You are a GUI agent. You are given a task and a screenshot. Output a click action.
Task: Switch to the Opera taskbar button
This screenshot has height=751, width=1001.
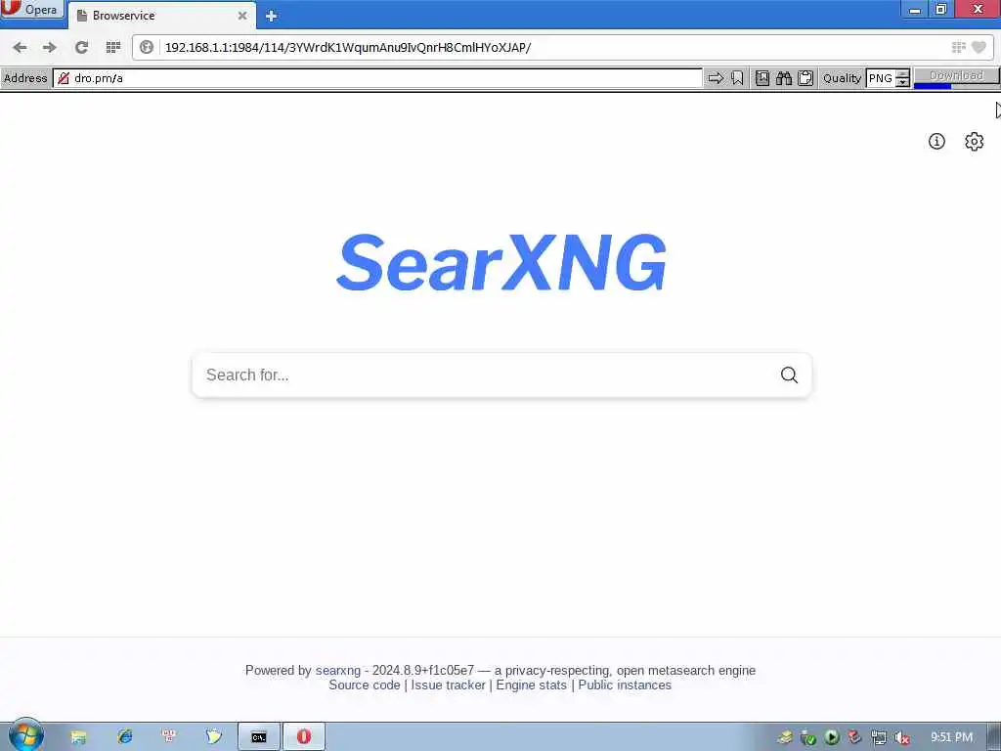pos(304,737)
